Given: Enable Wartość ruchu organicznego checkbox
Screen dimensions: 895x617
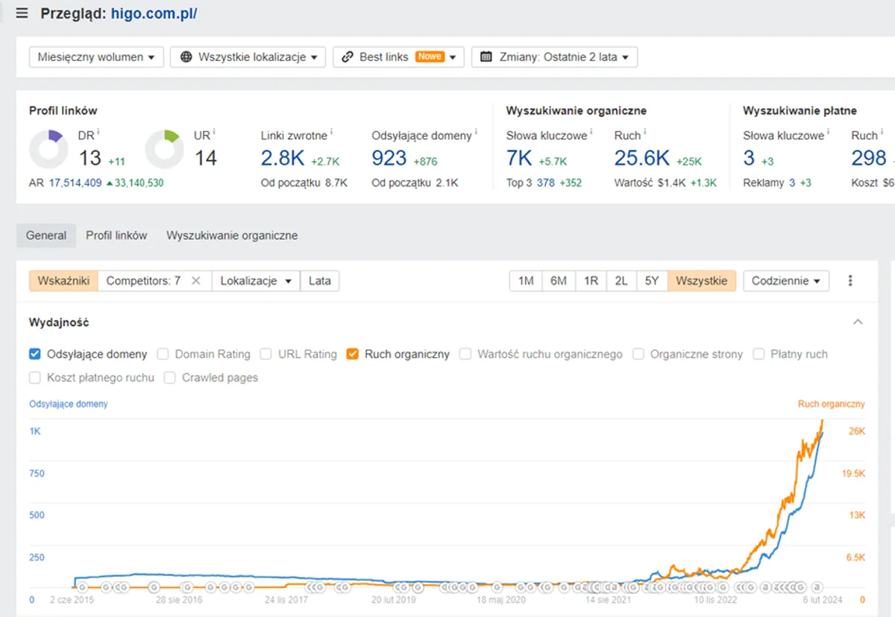Looking at the screenshot, I should click(465, 354).
